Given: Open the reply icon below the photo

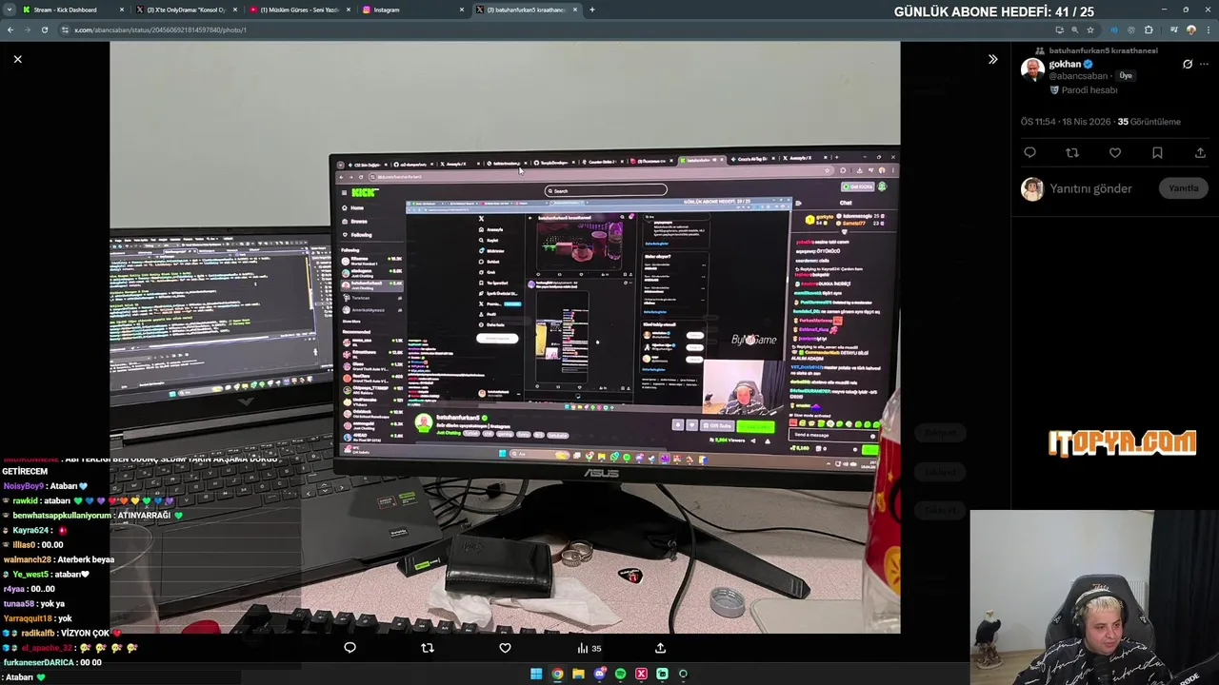Looking at the screenshot, I should (x=350, y=648).
